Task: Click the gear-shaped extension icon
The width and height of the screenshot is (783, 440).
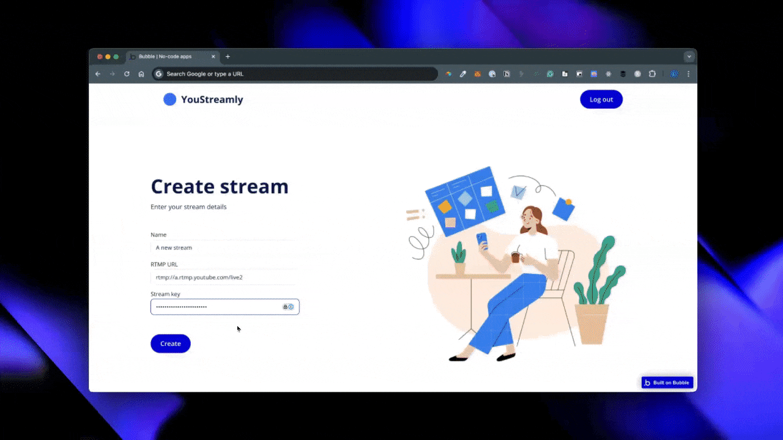Action: point(609,74)
